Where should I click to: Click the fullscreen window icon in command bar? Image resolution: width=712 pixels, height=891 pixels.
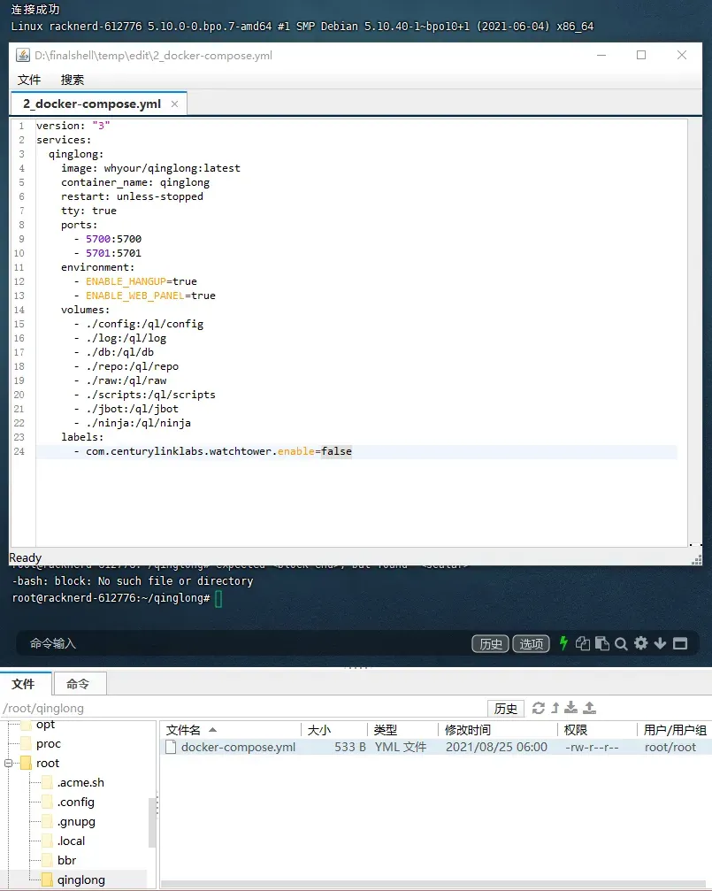click(x=680, y=643)
